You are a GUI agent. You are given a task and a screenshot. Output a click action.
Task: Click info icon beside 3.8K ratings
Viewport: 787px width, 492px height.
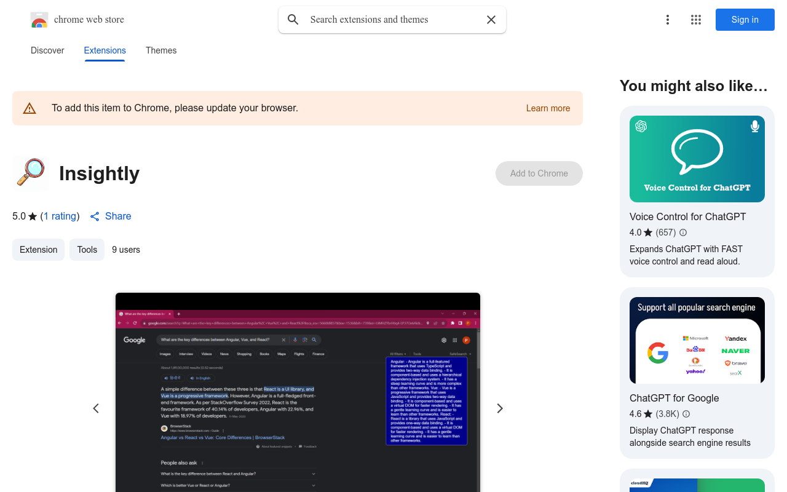686,414
